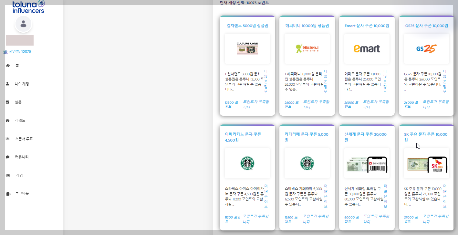Image resolution: width=458 pixels, height=235 pixels.
Task: Click the 리워드 gift icon
Action: (x=7, y=121)
